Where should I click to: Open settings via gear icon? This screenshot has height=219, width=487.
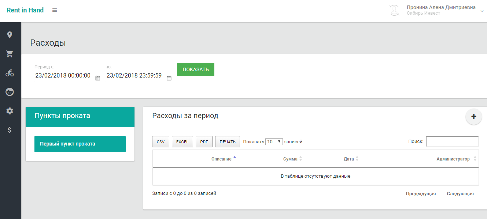10,111
